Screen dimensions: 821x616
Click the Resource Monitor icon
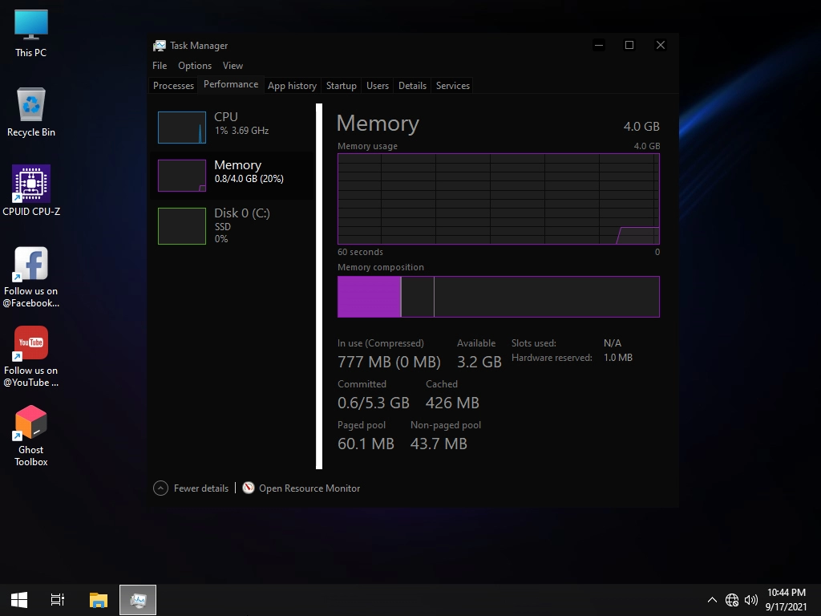coord(249,488)
